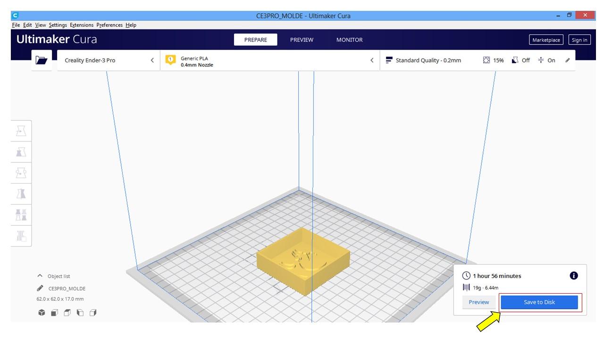Open the View menu
This screenshot has height=340, width=604.
41,25
